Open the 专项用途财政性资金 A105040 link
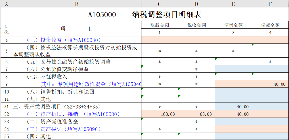Screen dimensions: 289x140 (x=91, y=84)
